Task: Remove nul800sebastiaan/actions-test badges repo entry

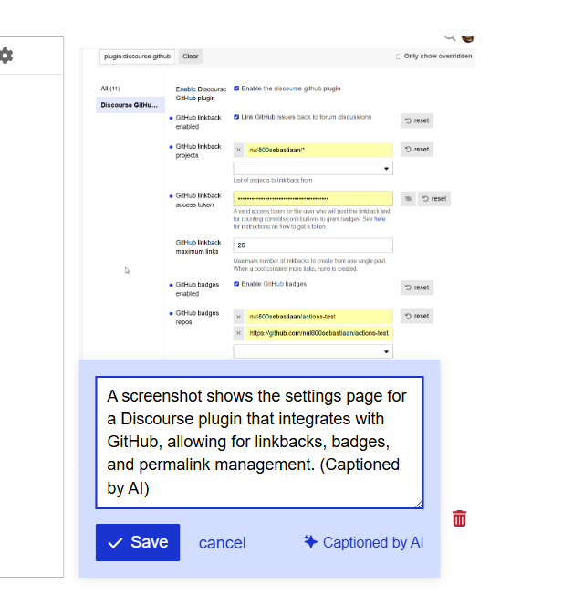Action: (x=238, y=317)
